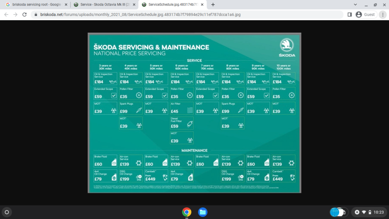Screen dimensions: 389x219
Task: Open the Guest profile menu
Action: pyautogui.click(x=366, y=15)
